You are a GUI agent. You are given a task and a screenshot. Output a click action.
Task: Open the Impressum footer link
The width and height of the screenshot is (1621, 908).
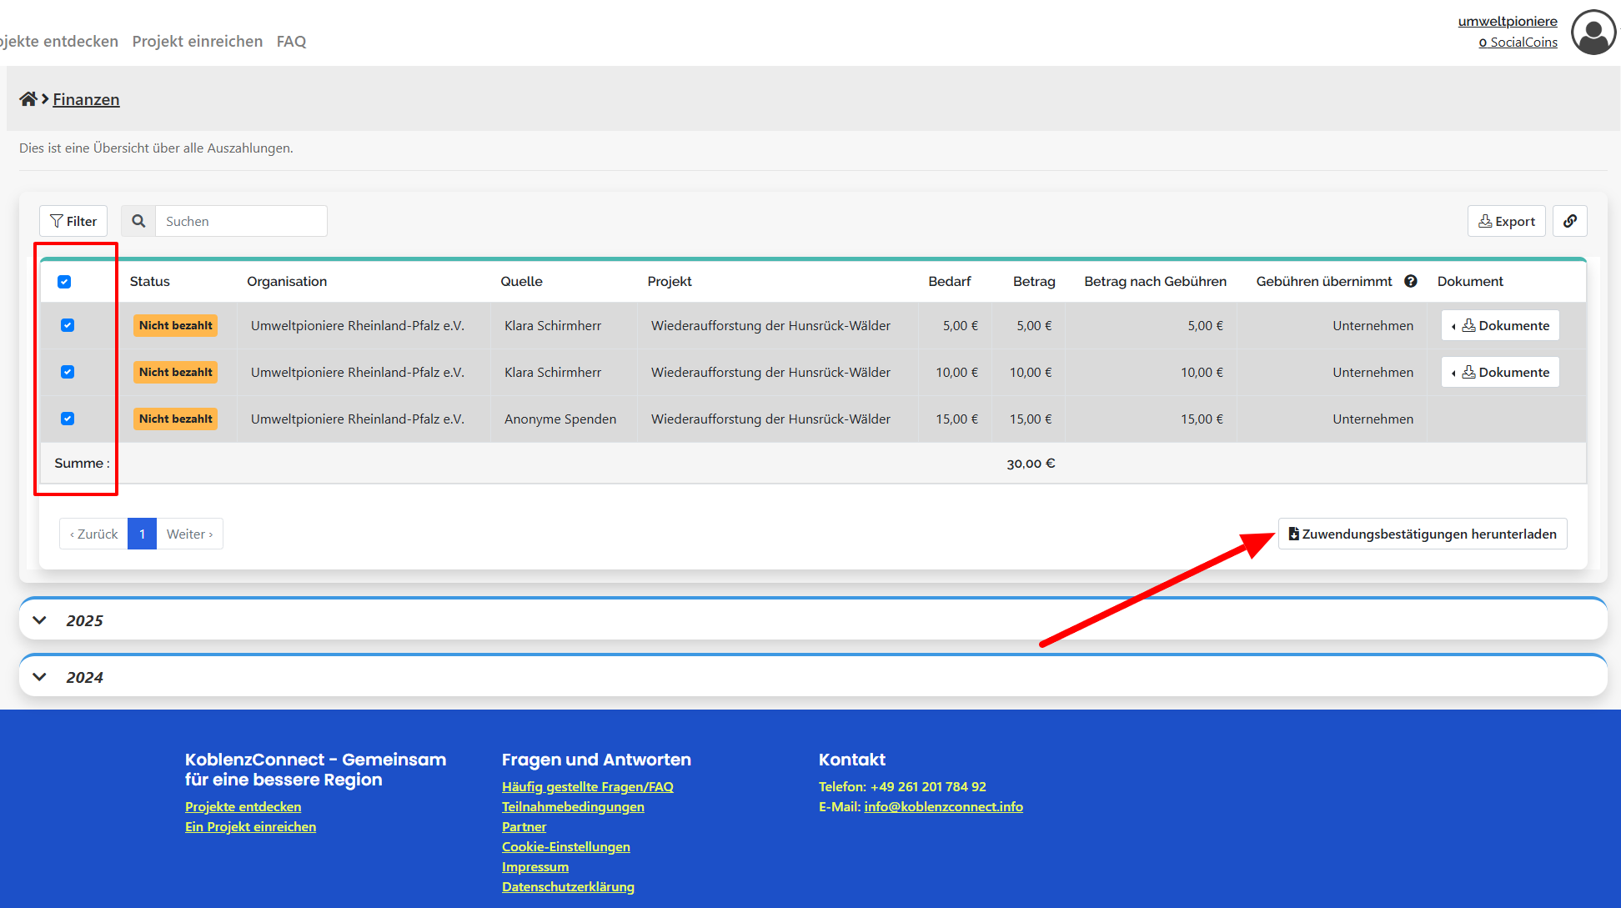535,866
